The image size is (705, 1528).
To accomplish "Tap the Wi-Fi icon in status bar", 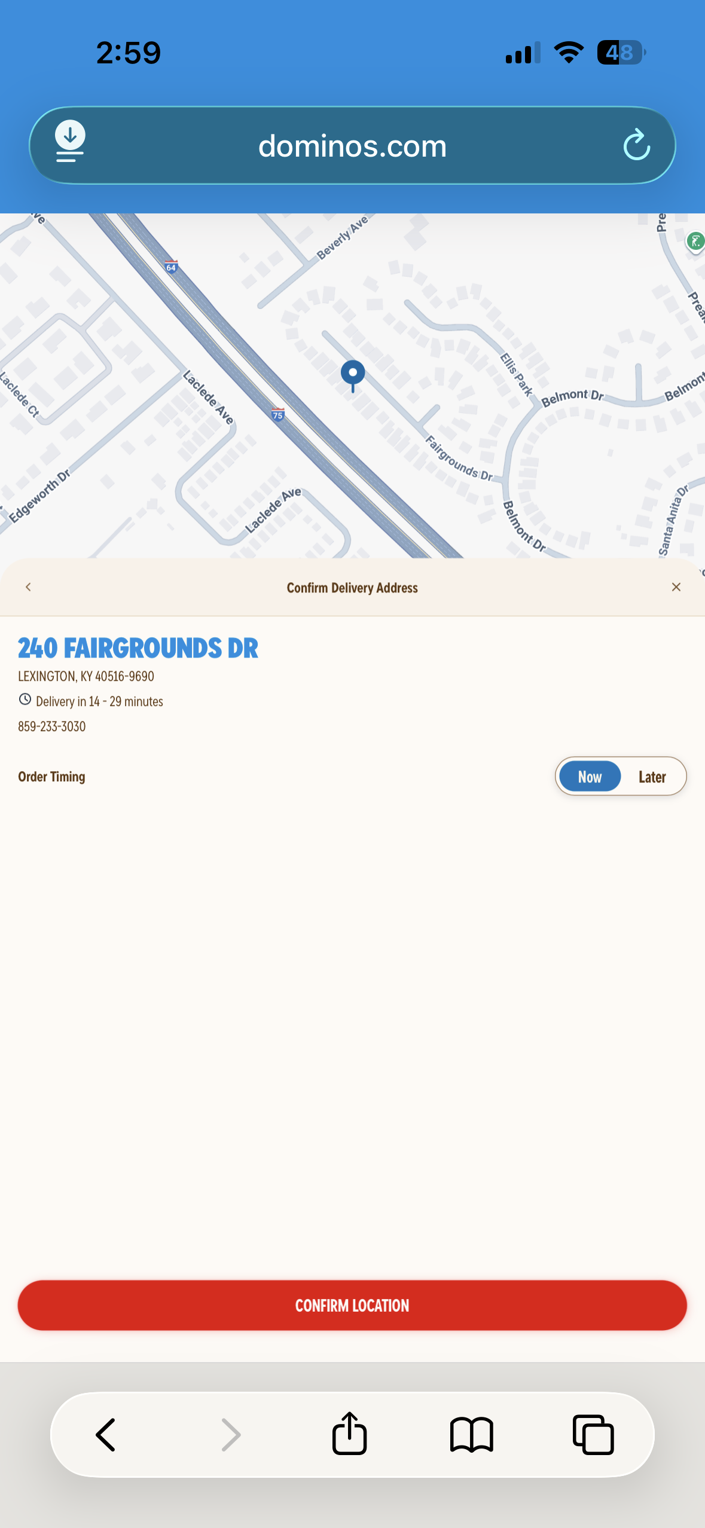I will pyautogui.click(x=569, y=53).
